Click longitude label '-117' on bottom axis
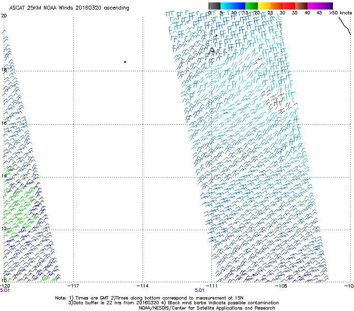354x311 pixels. 73,286
